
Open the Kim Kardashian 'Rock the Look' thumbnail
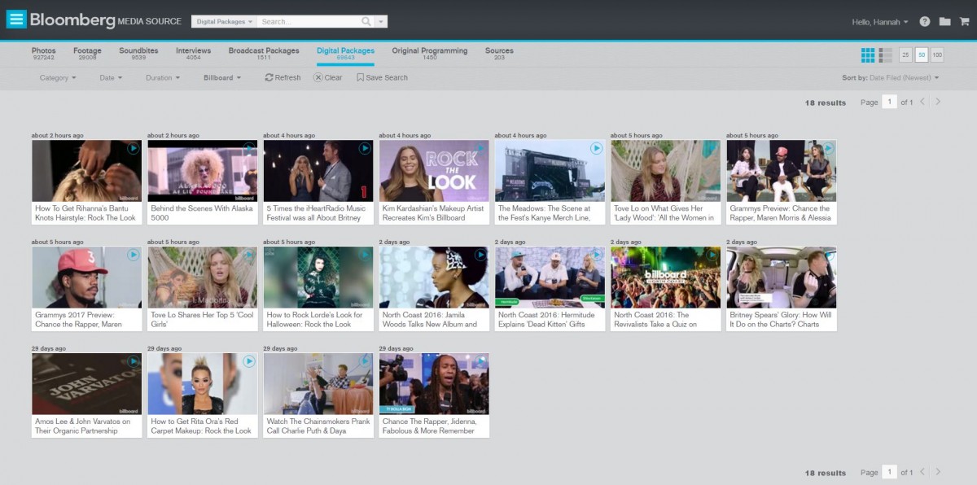(x=434, y=171)
